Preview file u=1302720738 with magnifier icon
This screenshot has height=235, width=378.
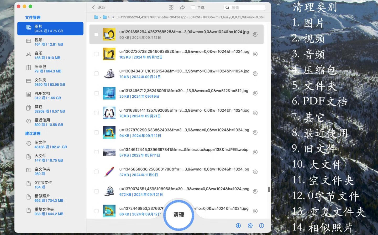click(x=255, y=54)
